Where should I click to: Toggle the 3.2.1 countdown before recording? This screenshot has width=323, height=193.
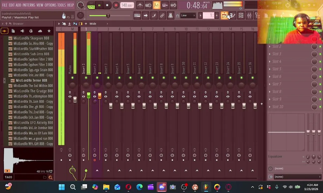(157, 5)
